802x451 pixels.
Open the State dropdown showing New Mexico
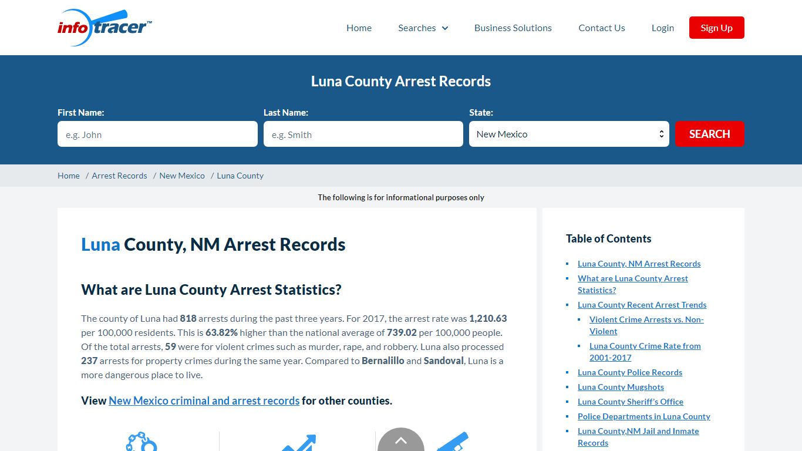(x=569, y=134)
